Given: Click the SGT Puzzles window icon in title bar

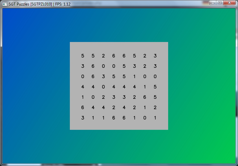Looking at the screenshot, I should [x=5, y=4].
